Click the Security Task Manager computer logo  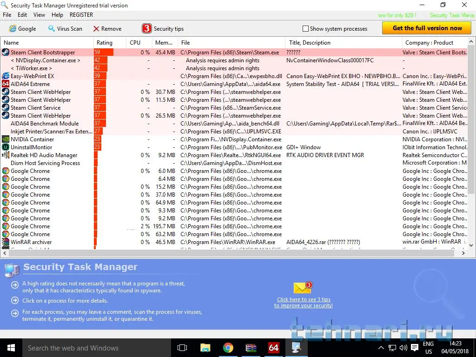pos(12,270)
